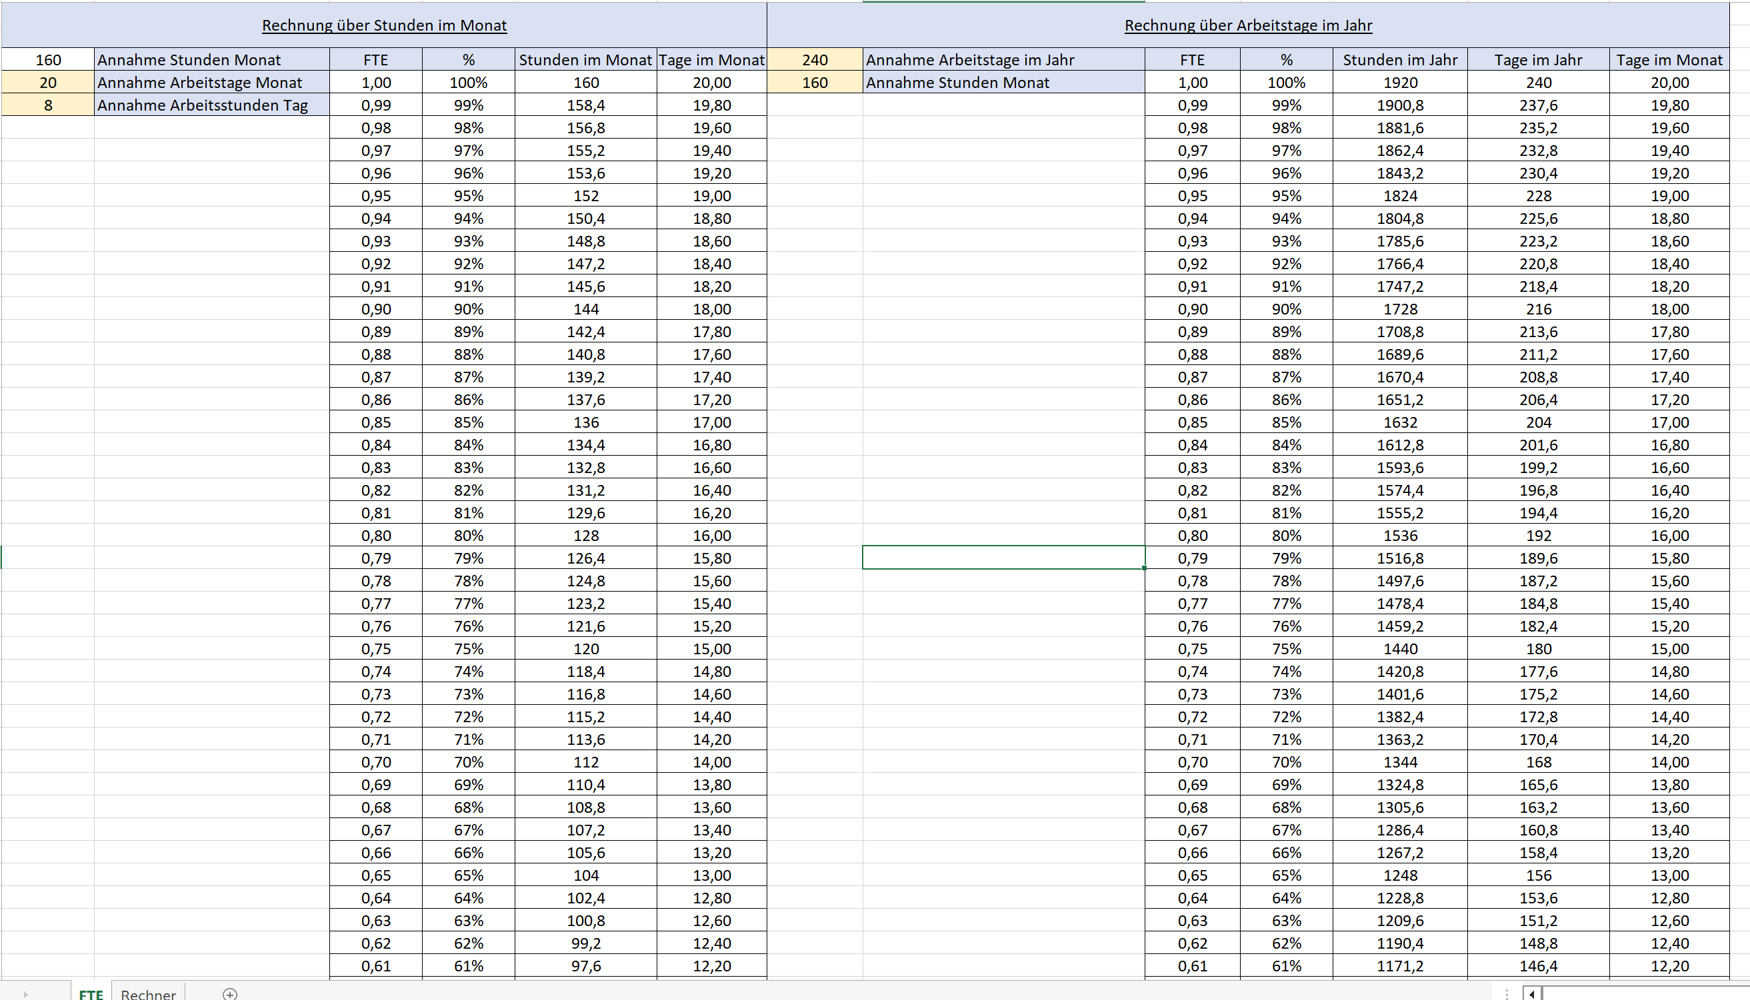Select cell 1728 in Stunden im Jahr
Image resolution: width=1750 pixels, height=1000 pixels.
tap(1399, 309)
